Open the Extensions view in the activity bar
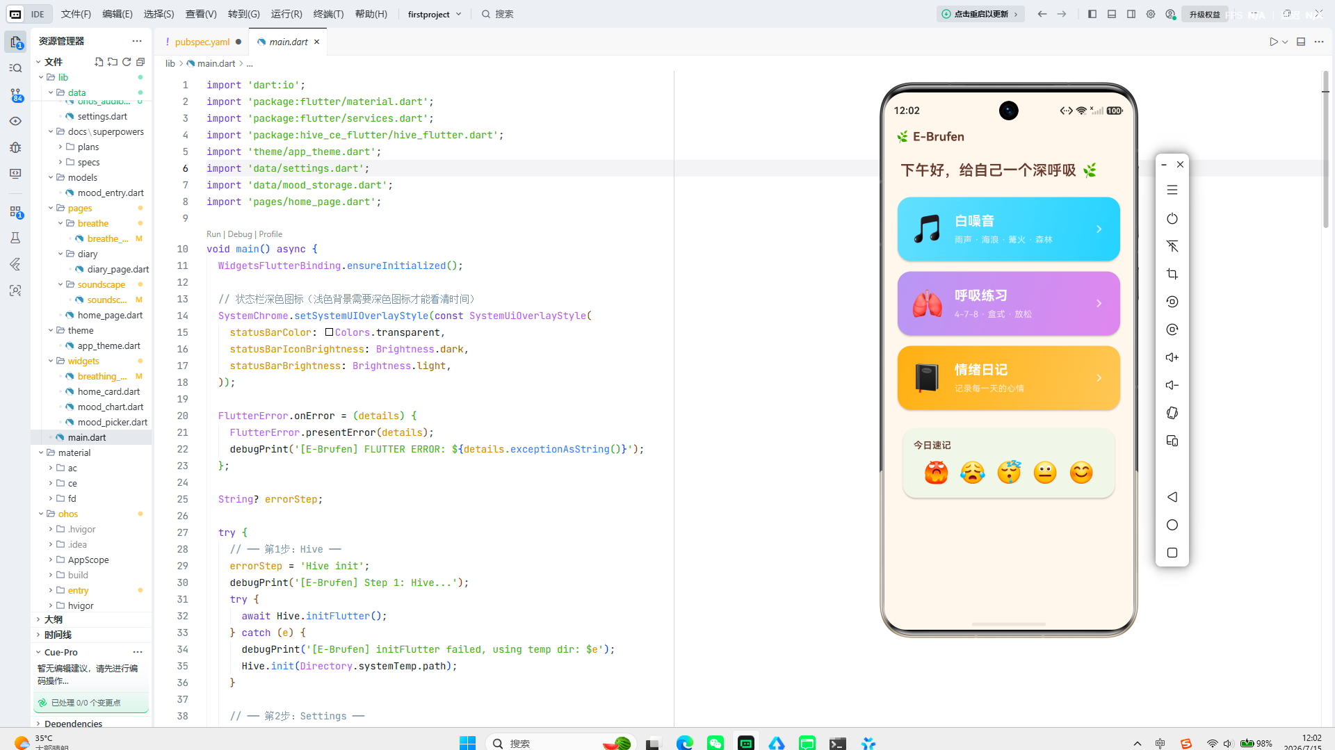Viewport: 1335px width, 750px height. click(x=15, y=211)
